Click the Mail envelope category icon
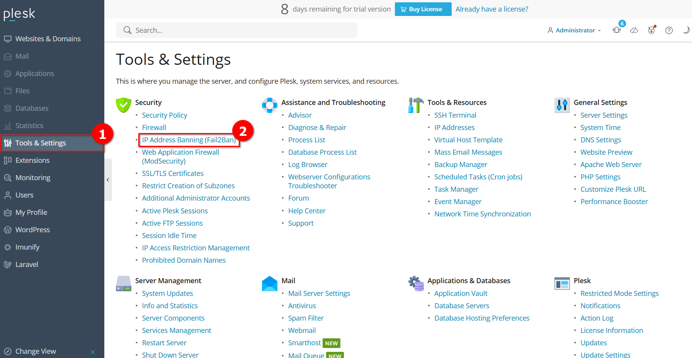 [x=269, y=284]
